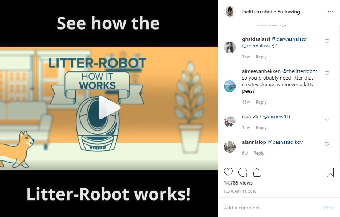Open @disney283 mention link

click(x=276, y=116)
